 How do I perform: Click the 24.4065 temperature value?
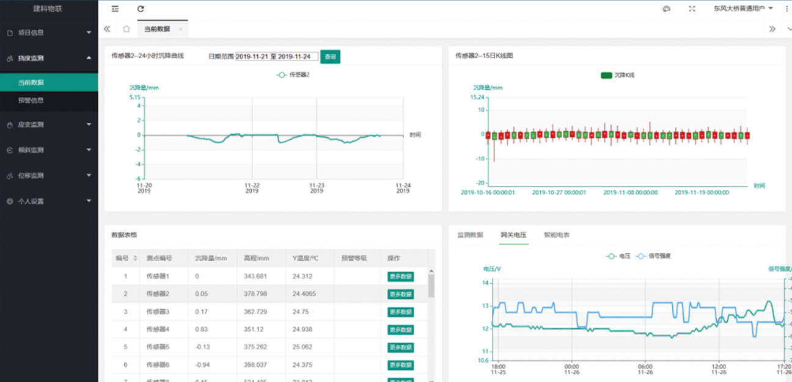[304, 294]
